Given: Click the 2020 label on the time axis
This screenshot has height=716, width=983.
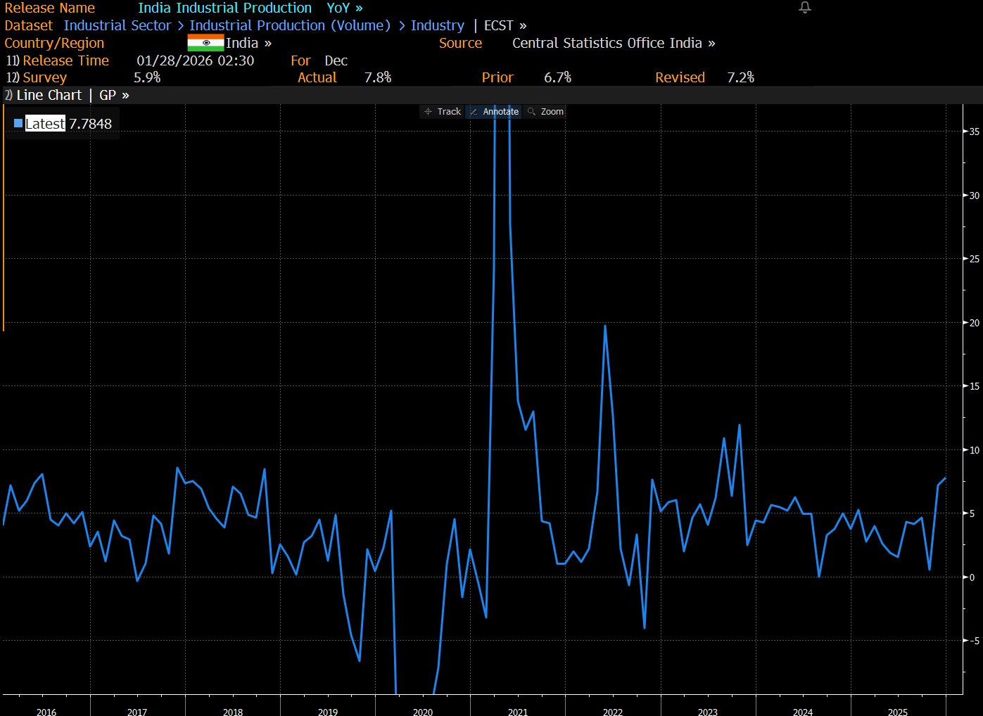Looking at the screenshot, I should (x=423, y=712).
